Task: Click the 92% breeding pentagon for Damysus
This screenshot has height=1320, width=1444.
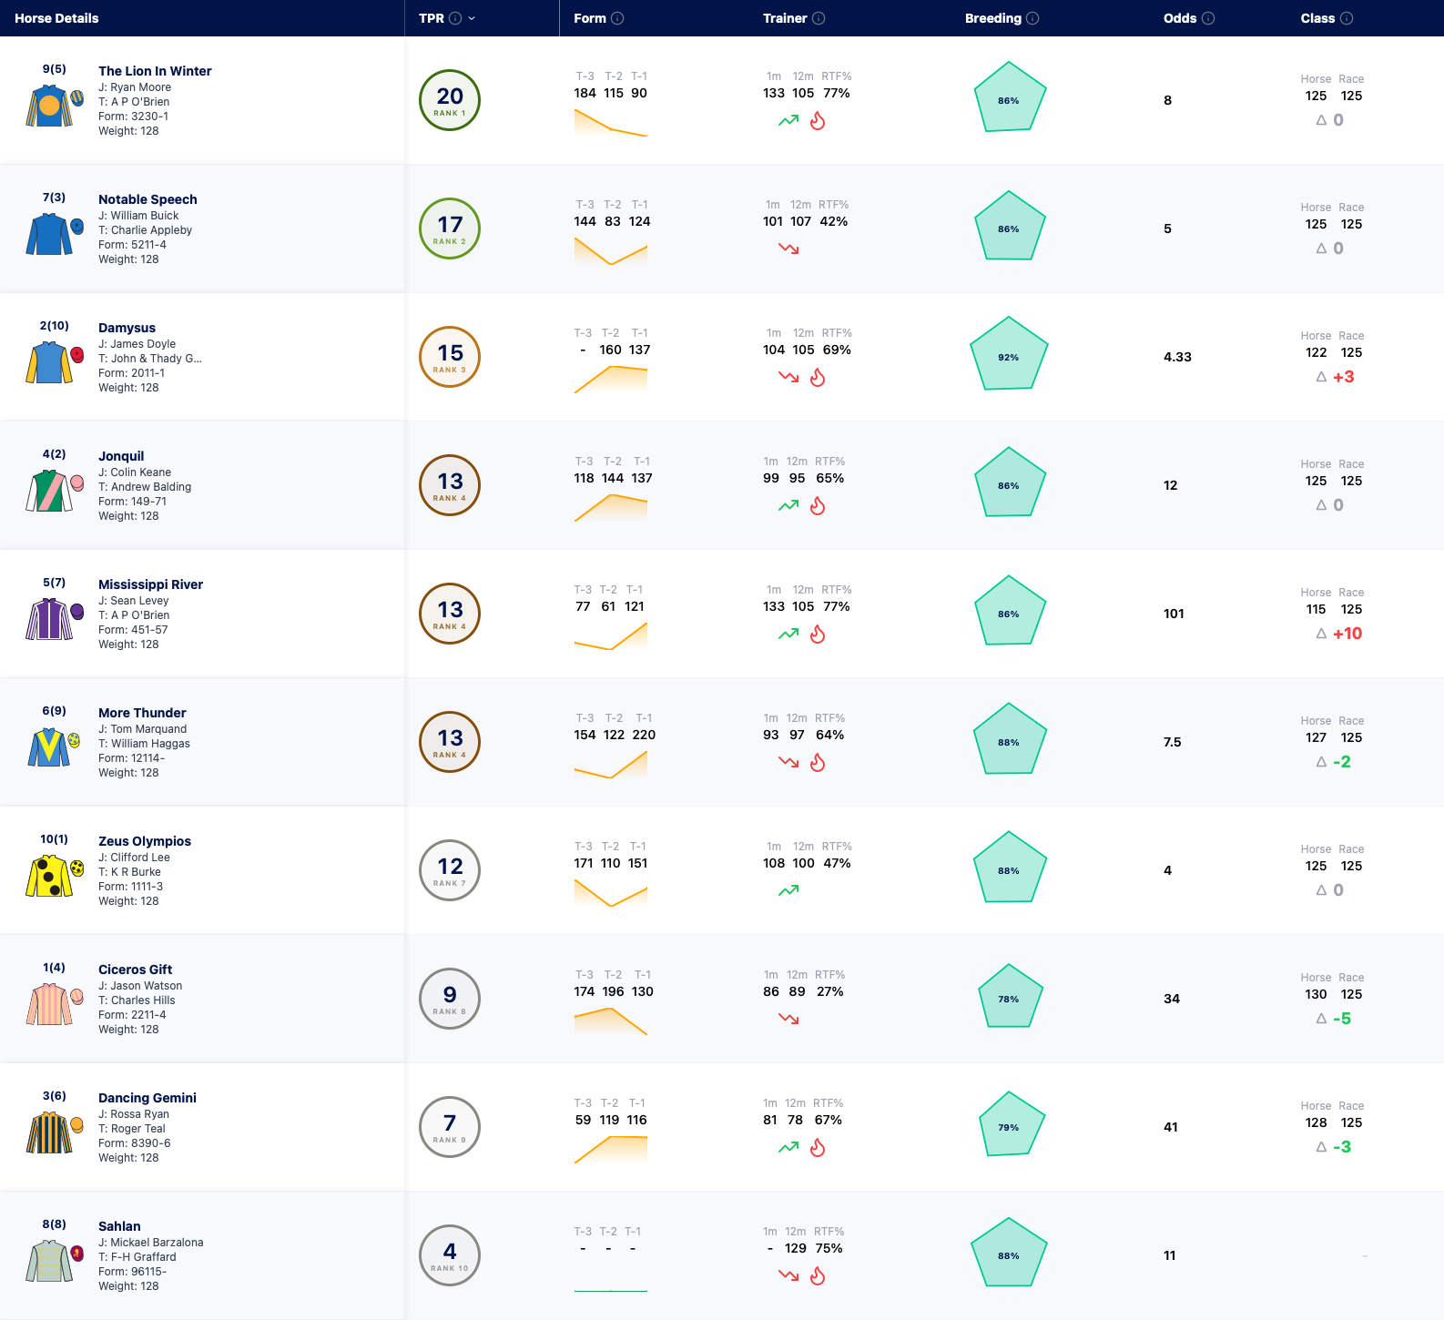Action: tap(1009, 355)
